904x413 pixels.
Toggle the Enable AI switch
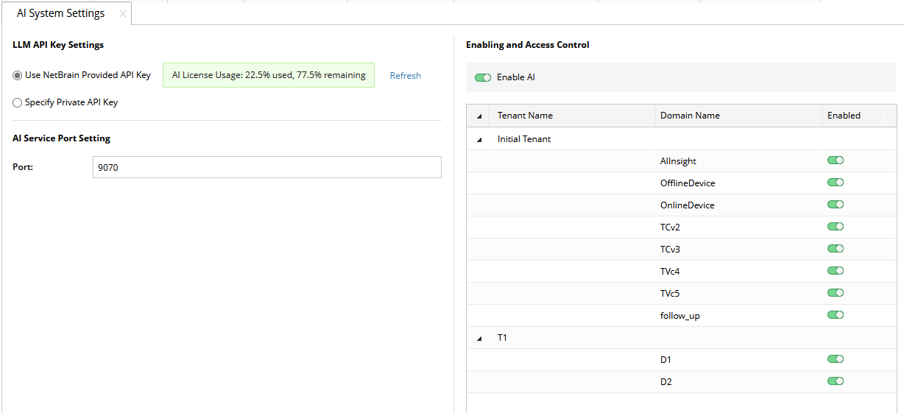483,77
